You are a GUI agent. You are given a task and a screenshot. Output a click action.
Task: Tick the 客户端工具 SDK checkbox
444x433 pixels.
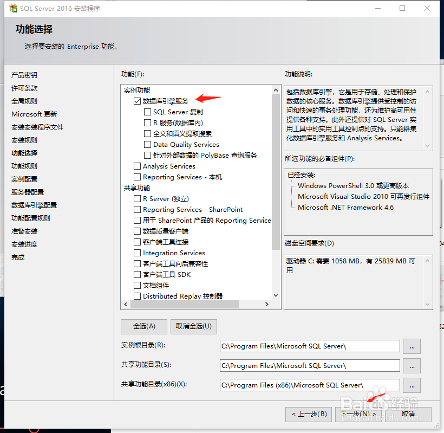click(x=138, y=274)
